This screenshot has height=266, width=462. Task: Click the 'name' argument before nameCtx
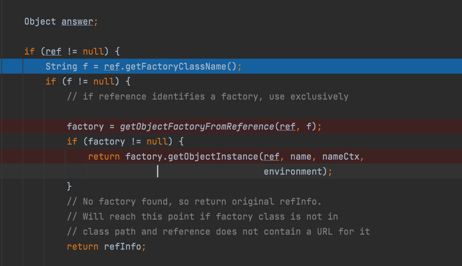tap(301, 157)
